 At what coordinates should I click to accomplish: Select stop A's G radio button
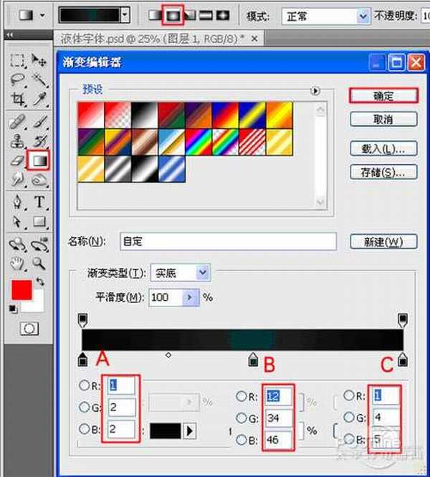pos(84,407)
